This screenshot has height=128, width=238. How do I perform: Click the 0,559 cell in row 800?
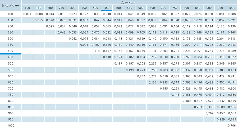232,101
